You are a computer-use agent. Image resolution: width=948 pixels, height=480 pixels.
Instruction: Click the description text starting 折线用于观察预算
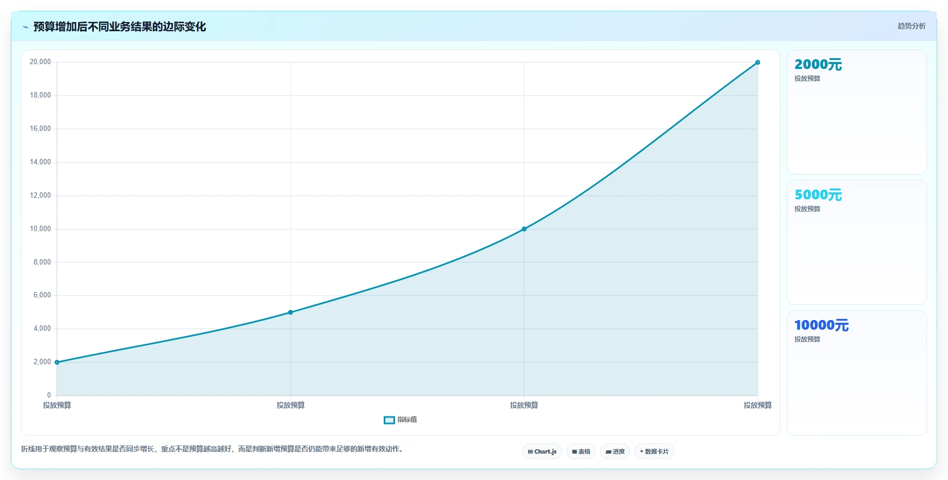tap(213, 449)
